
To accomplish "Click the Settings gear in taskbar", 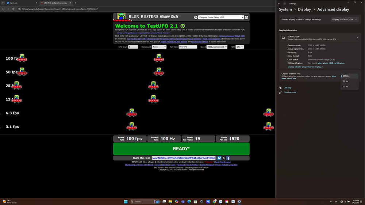I will click(239, 201).
